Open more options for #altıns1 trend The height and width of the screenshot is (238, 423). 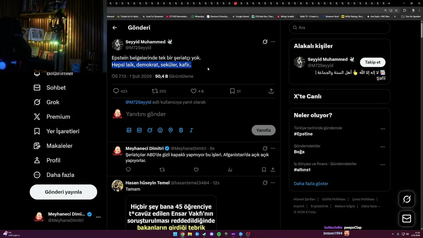[x=383, y=165]
